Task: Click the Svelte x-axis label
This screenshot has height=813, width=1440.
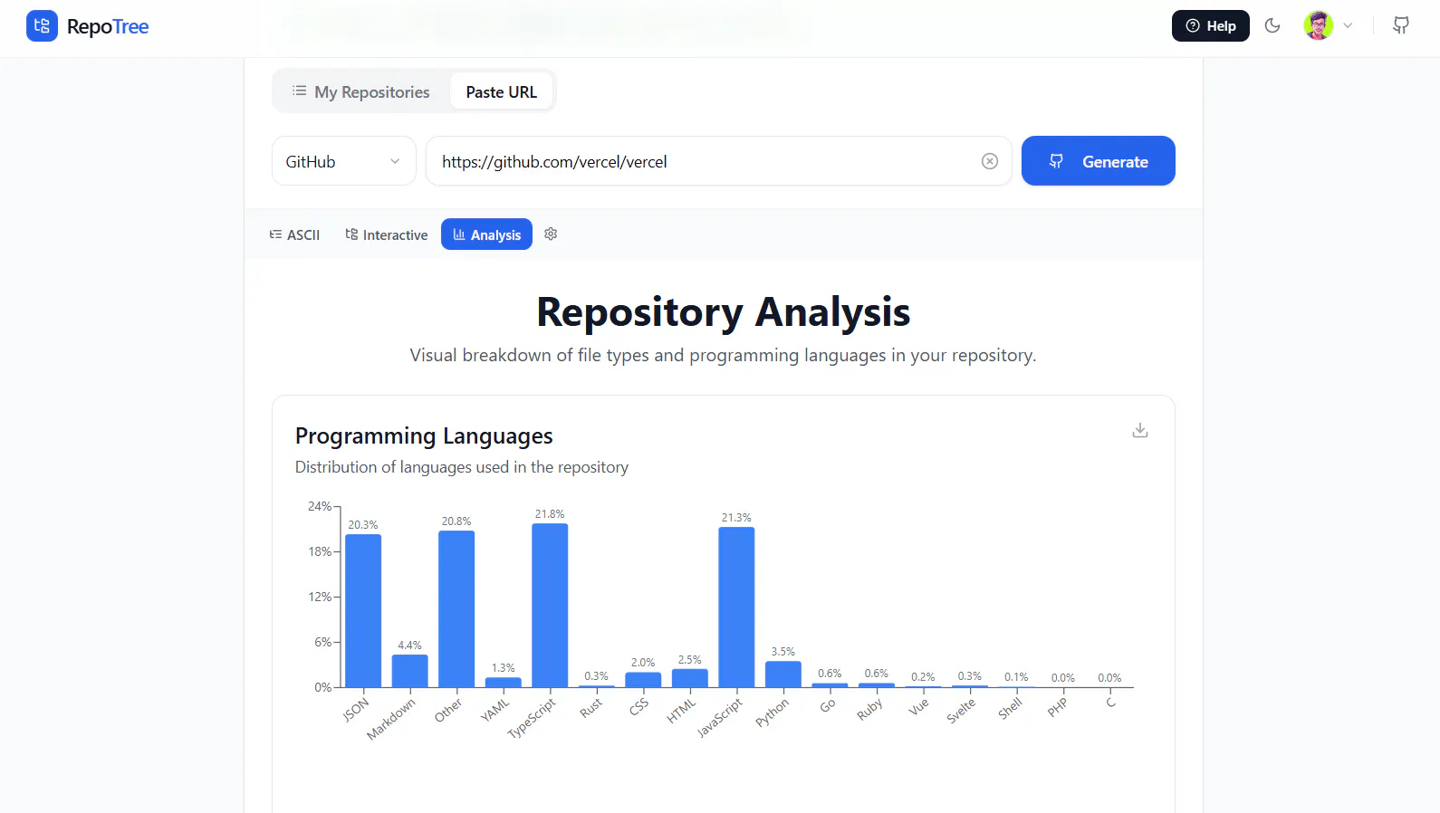Action: click(961, 711)
